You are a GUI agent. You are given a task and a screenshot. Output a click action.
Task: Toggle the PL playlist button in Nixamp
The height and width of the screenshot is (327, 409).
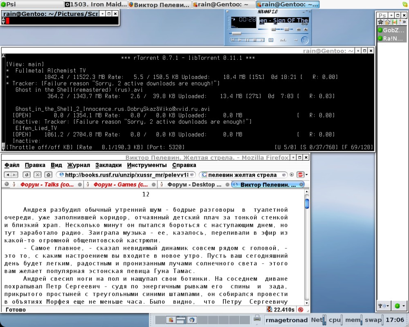[x=306, y=29]
